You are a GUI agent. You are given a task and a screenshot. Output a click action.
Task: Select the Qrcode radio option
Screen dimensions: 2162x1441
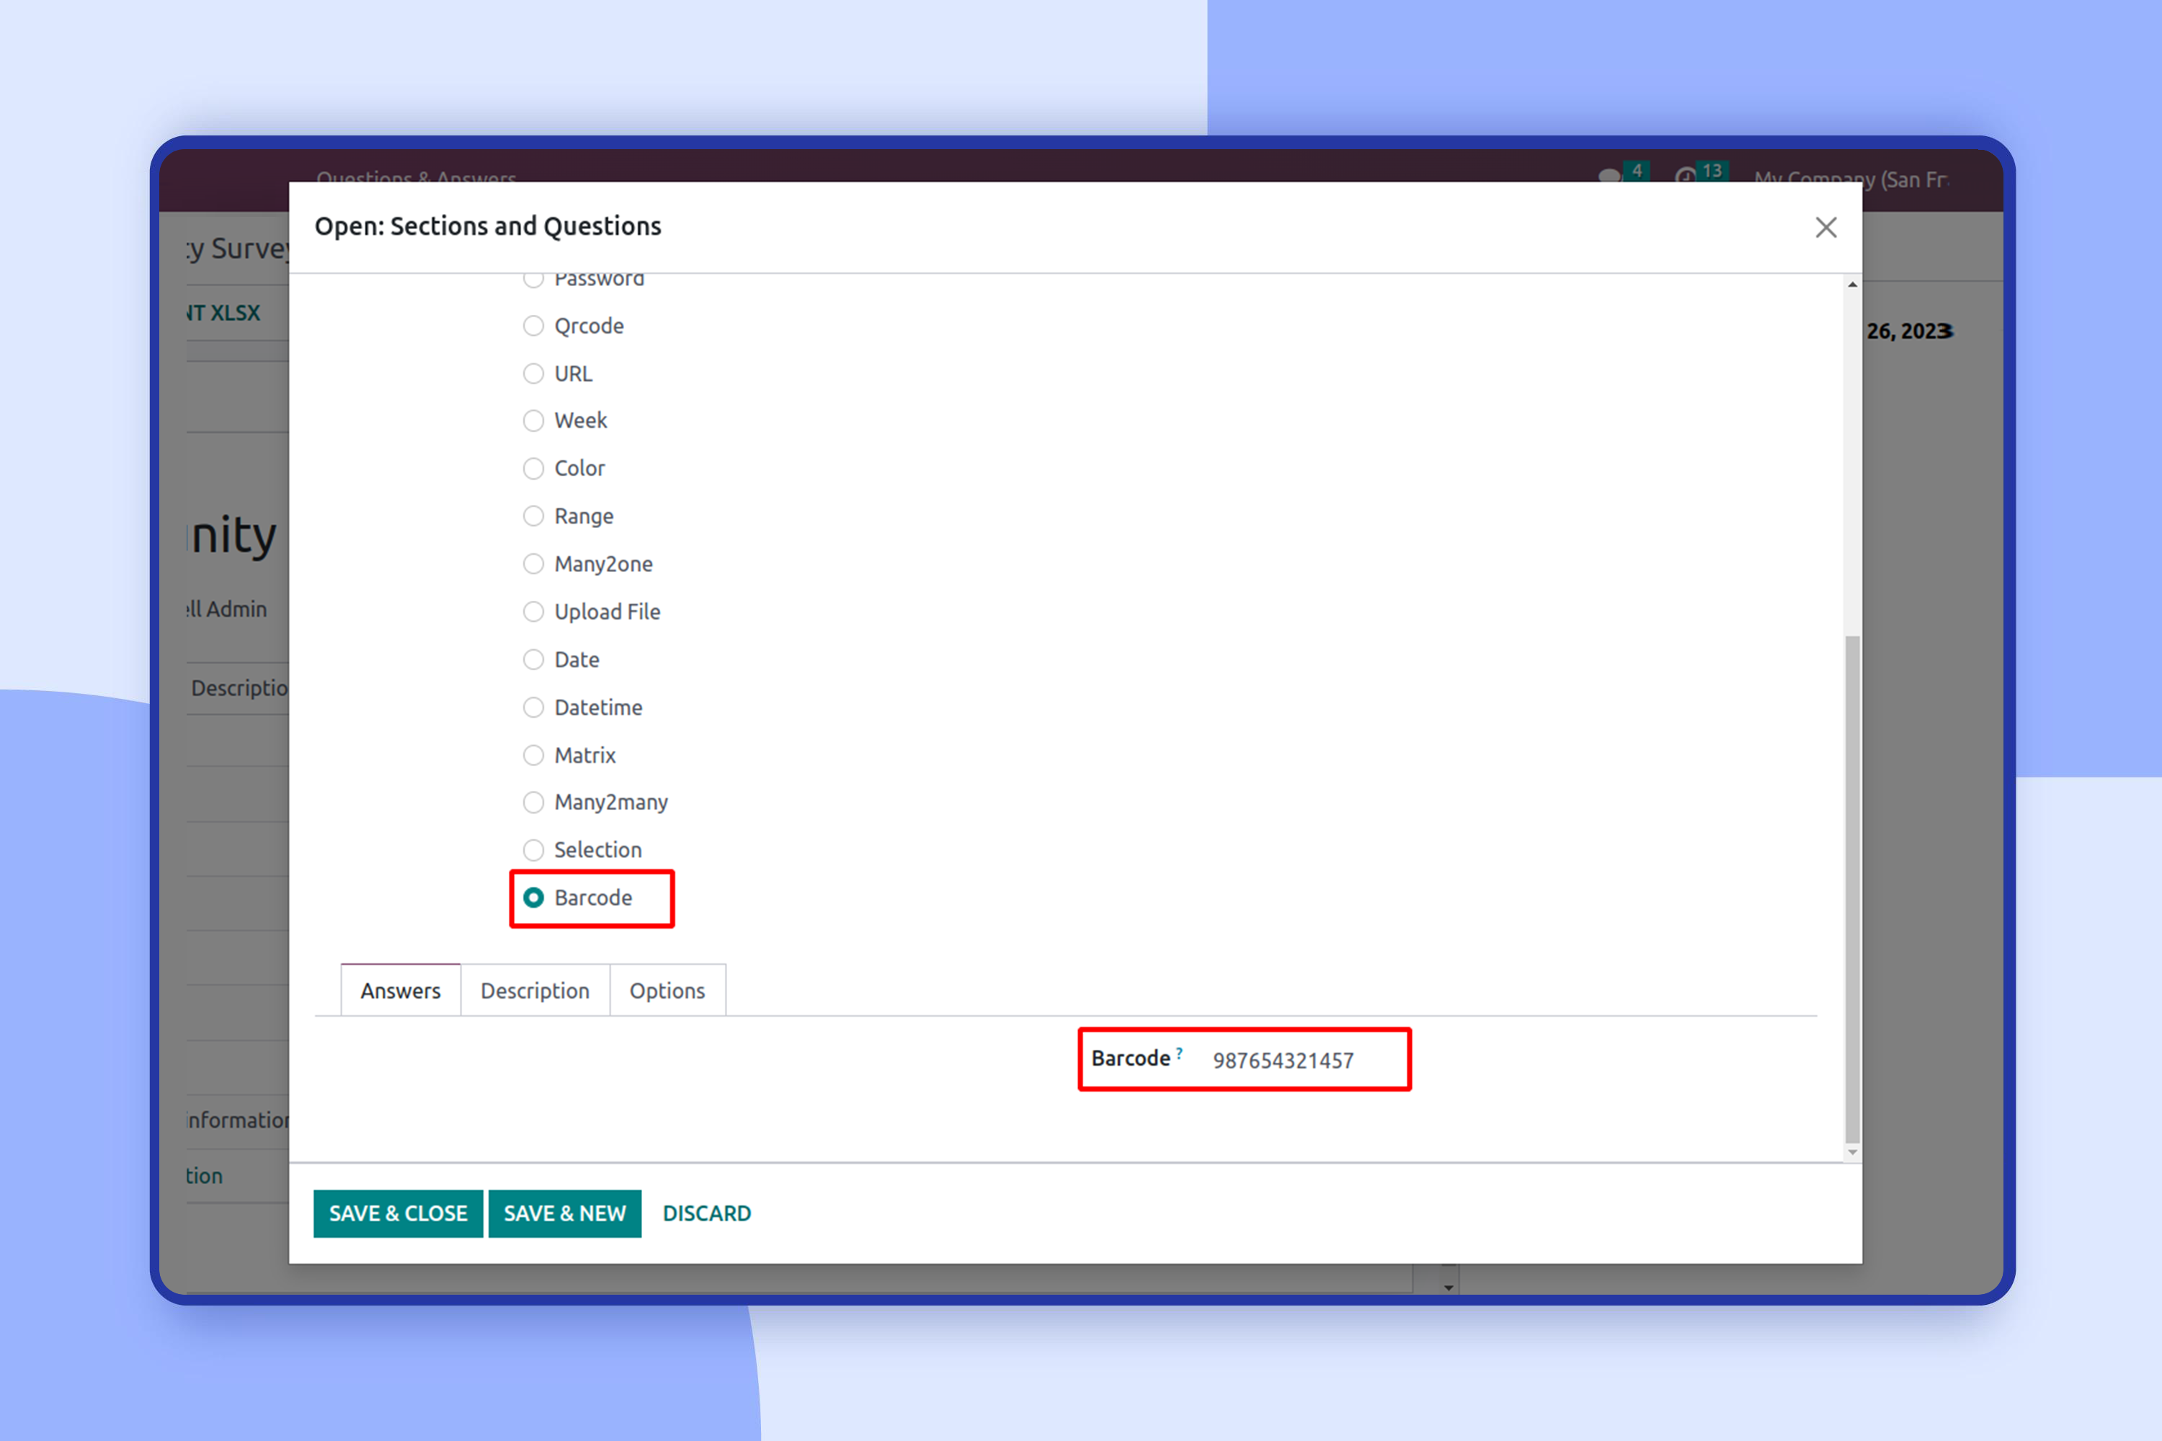533,326
